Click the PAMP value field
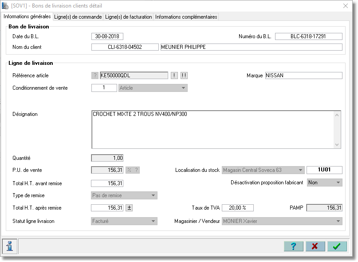This screenshot has height=262, width=358. (x=324, y=208)
